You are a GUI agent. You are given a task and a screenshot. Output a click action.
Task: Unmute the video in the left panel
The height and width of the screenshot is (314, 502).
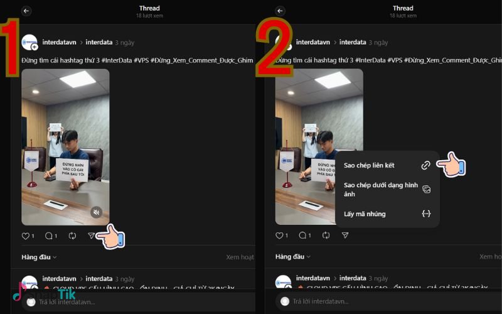95,212
